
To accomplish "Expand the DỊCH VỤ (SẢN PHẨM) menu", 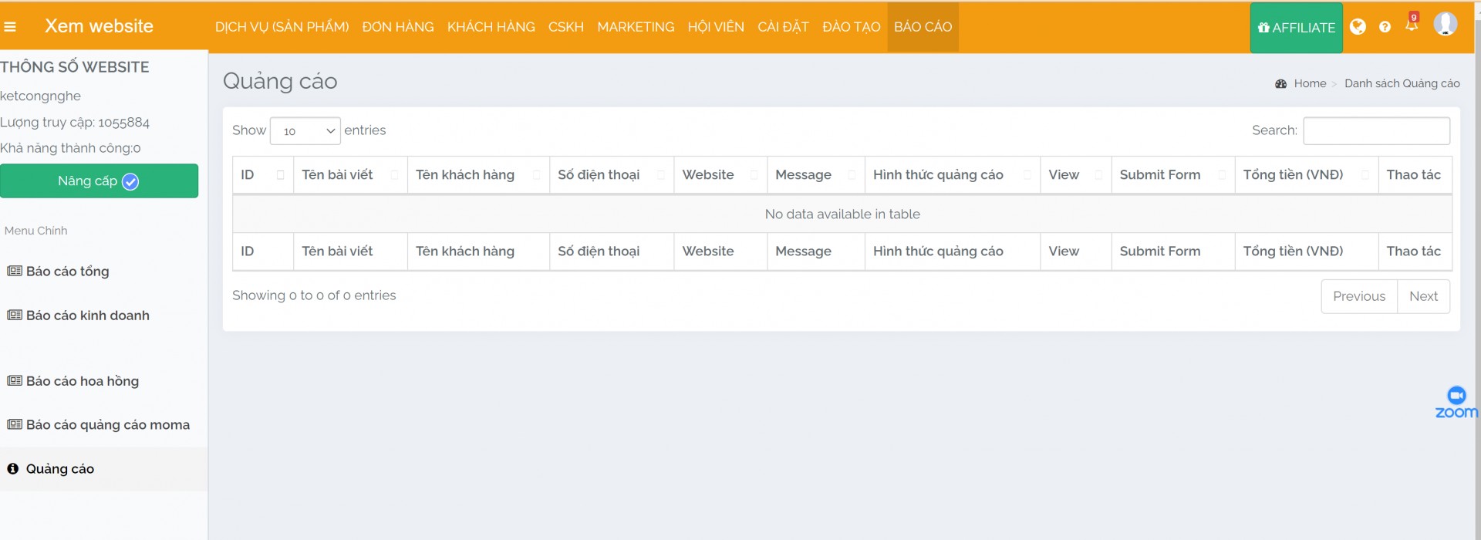I will point(282,27).
